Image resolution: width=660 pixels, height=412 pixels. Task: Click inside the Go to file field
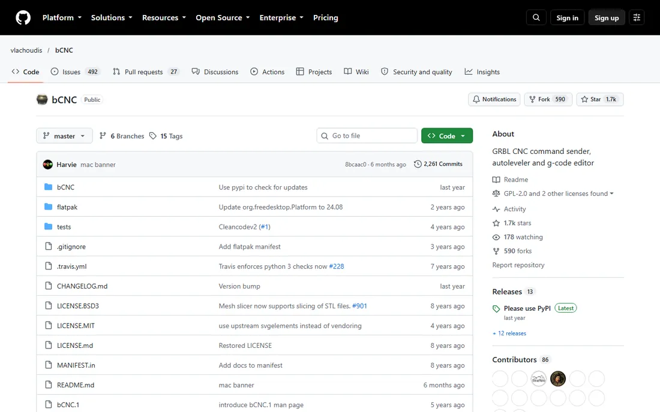[367, 136]
